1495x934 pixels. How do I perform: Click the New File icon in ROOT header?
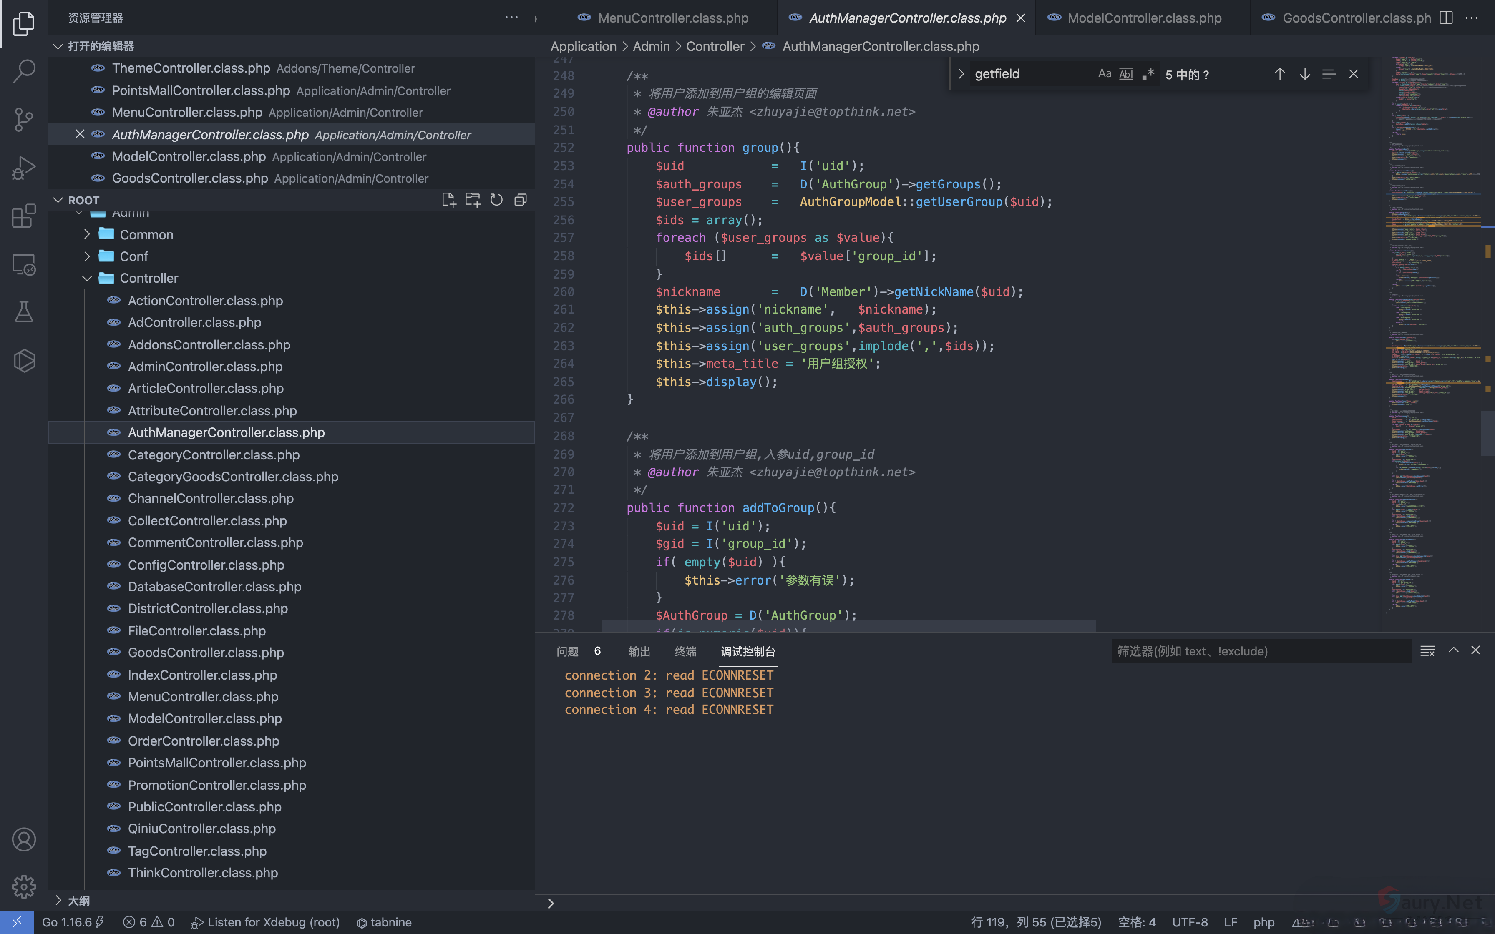point(448,200)
